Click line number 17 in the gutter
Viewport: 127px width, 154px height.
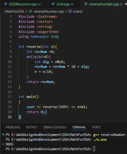pos(10,97)
